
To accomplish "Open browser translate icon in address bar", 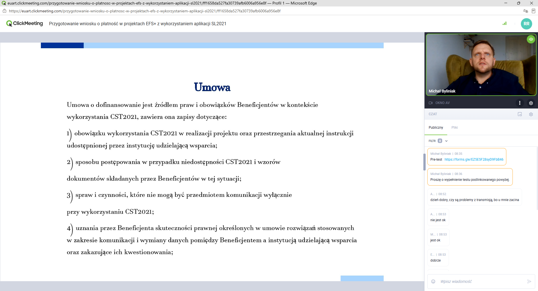I will click(x=525, y=11).
